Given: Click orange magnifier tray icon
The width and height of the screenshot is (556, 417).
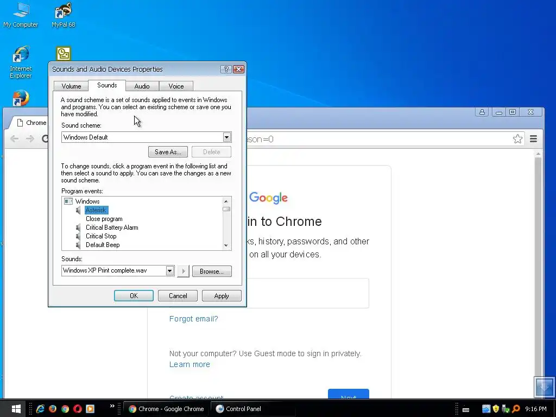Looking at the screenshot, I should pos(516,409).
